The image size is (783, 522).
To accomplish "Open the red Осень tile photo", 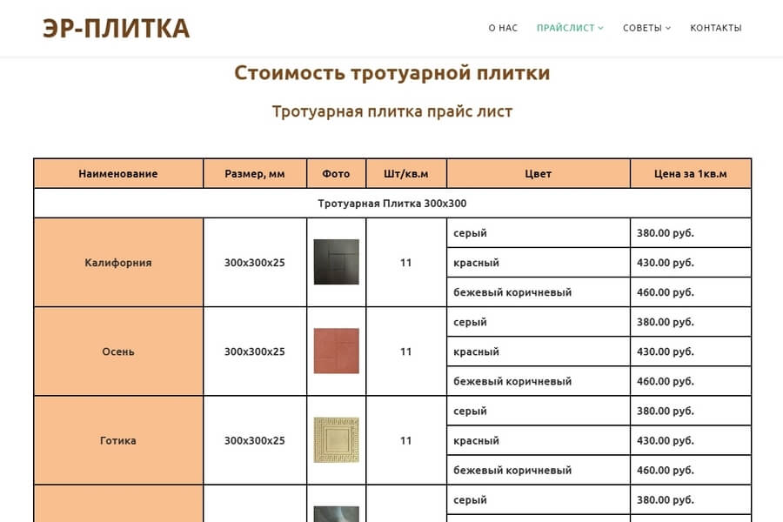I will pos(336,351).
